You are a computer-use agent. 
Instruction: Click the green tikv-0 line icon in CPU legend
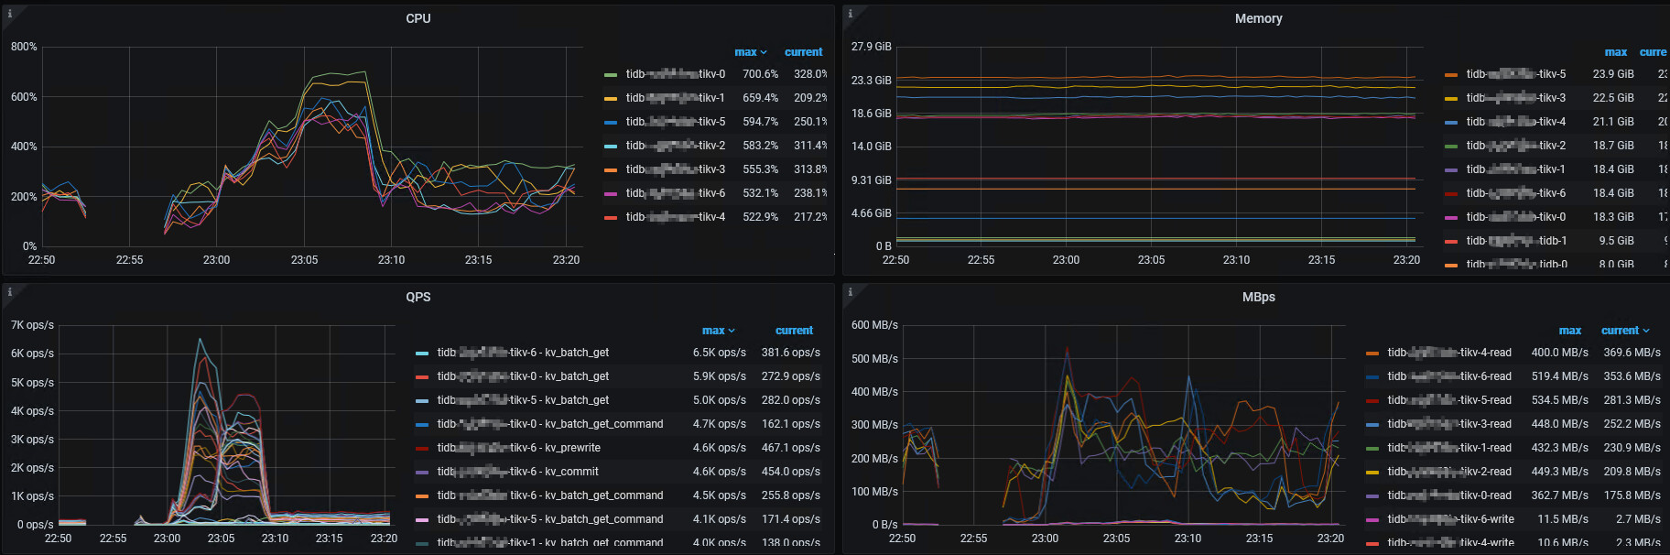coord(611,74)
